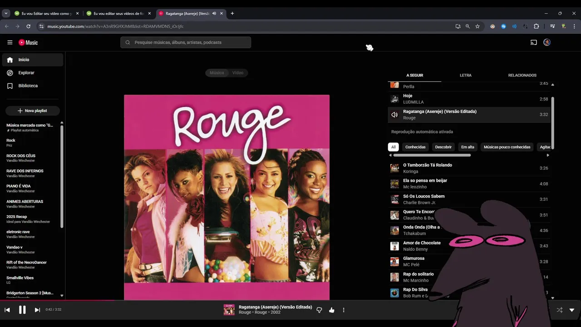Switch to Vídeo mode
The image size is (581, 327).
(x=238, y=73)
